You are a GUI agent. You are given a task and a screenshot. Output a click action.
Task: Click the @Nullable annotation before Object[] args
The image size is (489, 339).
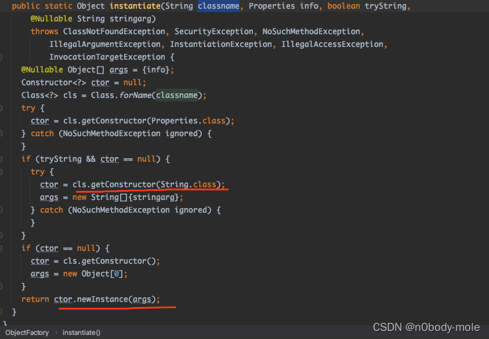42,70
